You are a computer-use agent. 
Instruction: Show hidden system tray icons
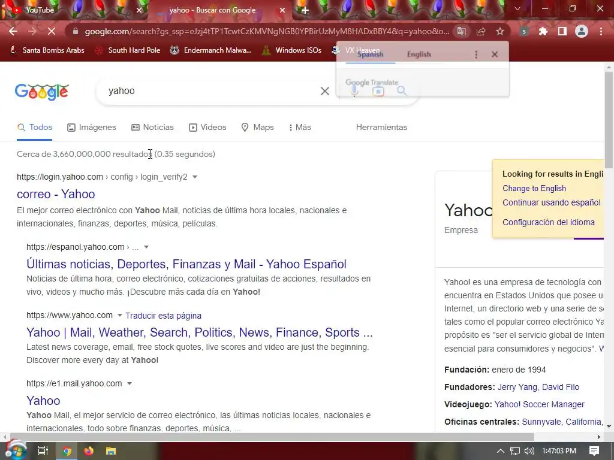click(500, 451)
